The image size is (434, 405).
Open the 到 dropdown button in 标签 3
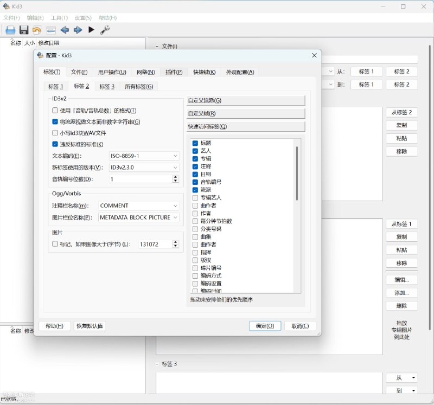[401, 390]
